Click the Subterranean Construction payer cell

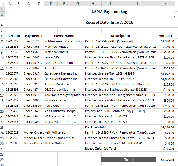coord(64,41)
